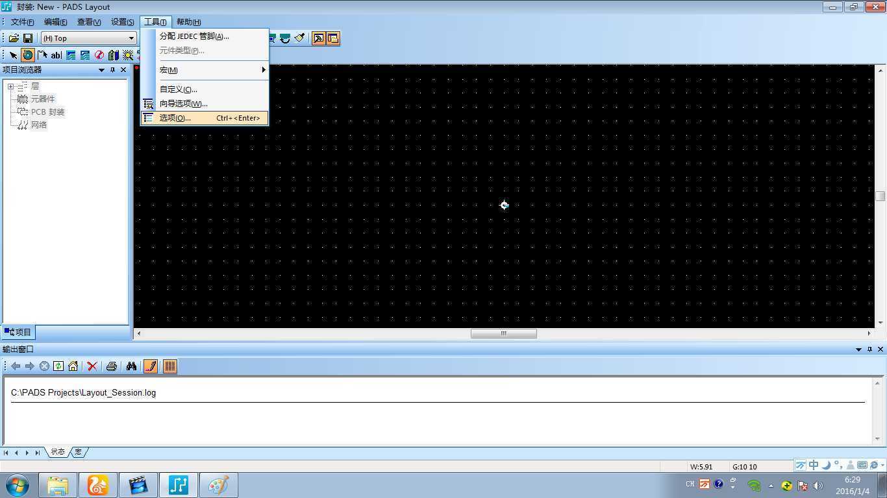Click the output home icon
This screenshot has width=887, height=498.
pyautogui.click(x=73, y=366)
